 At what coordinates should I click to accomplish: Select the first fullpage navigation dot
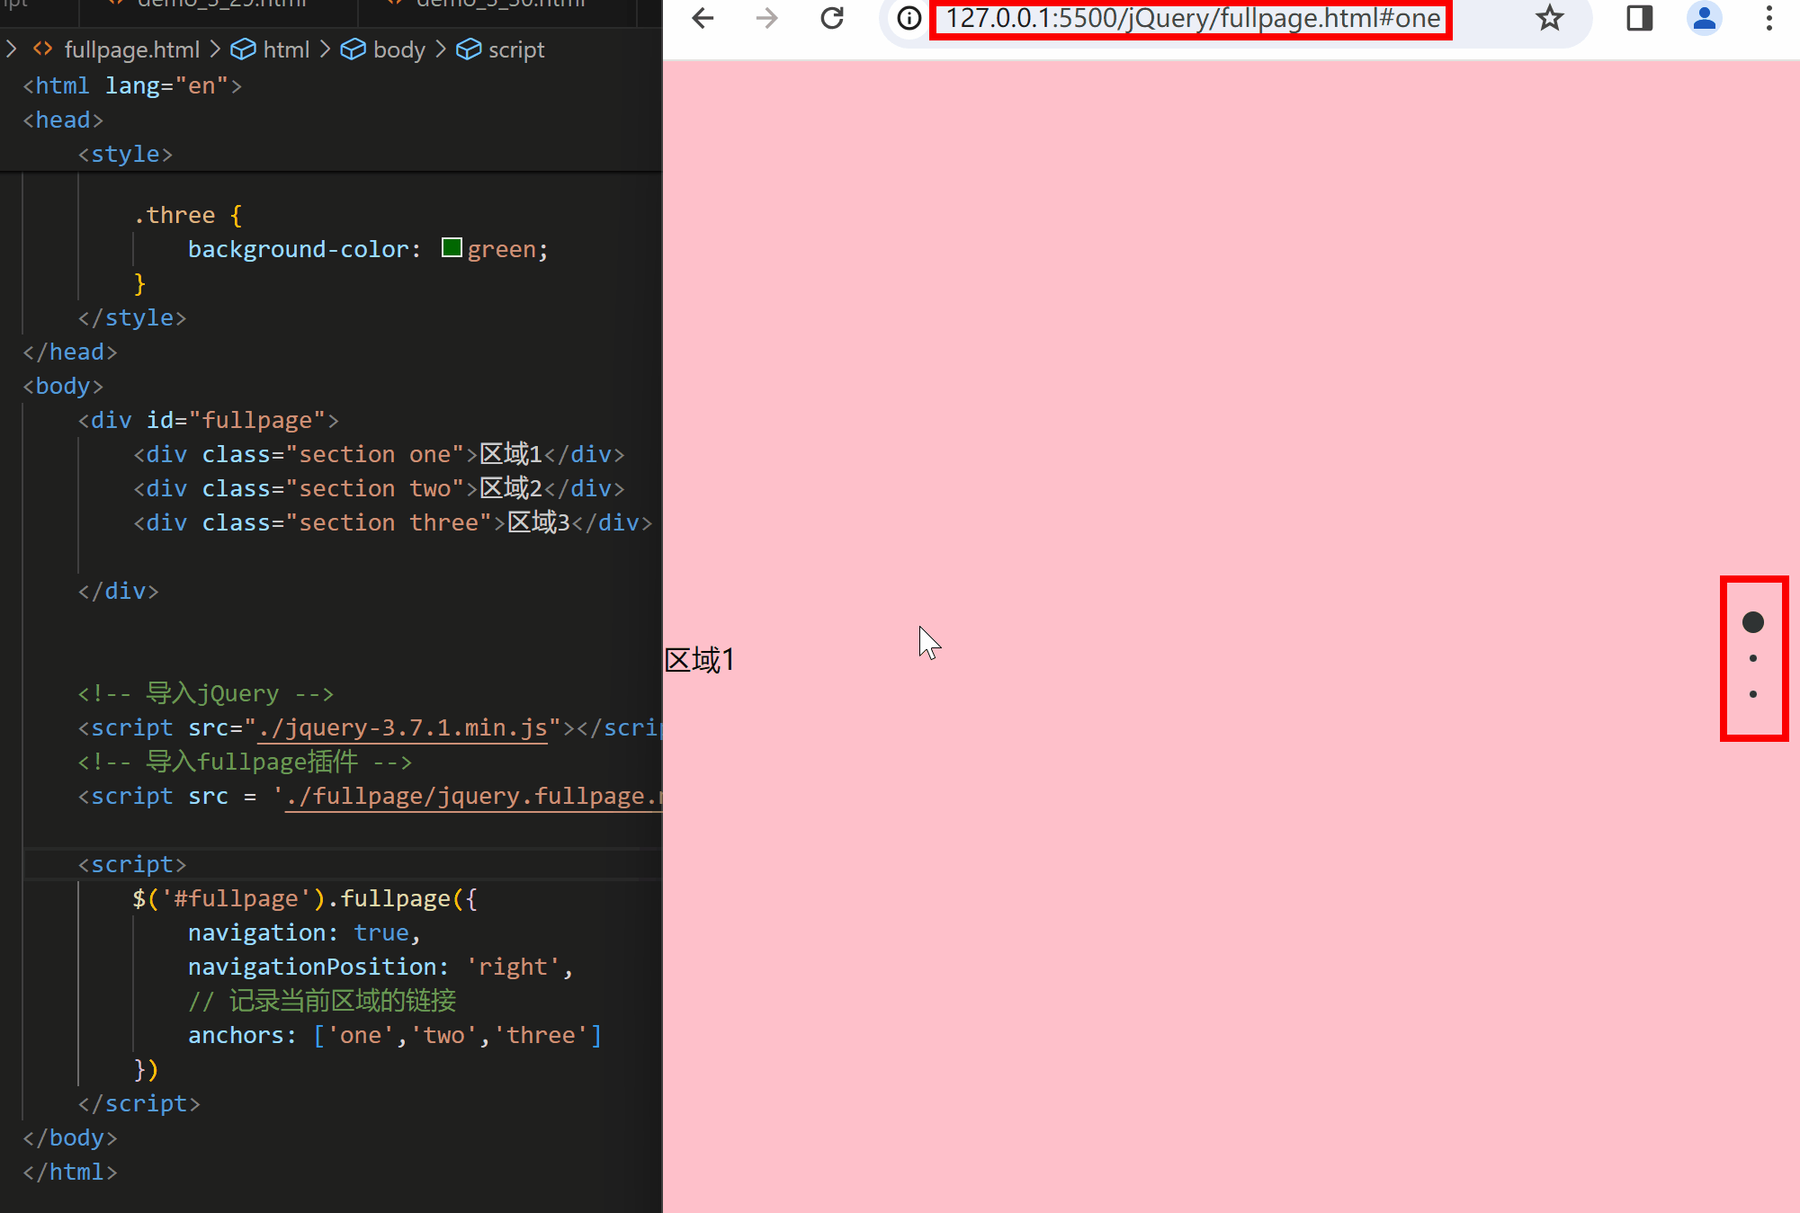(x=1752, y=622)
